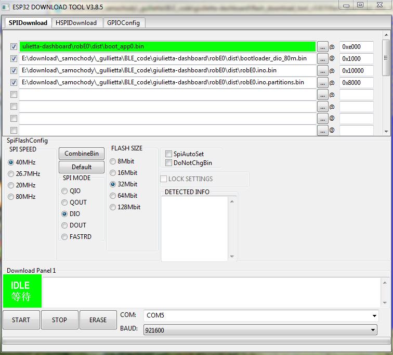Viewport: 393px width, 355px height.
Task: Close the ESP32 Download Tool window
Action: (x=379, y=5)
